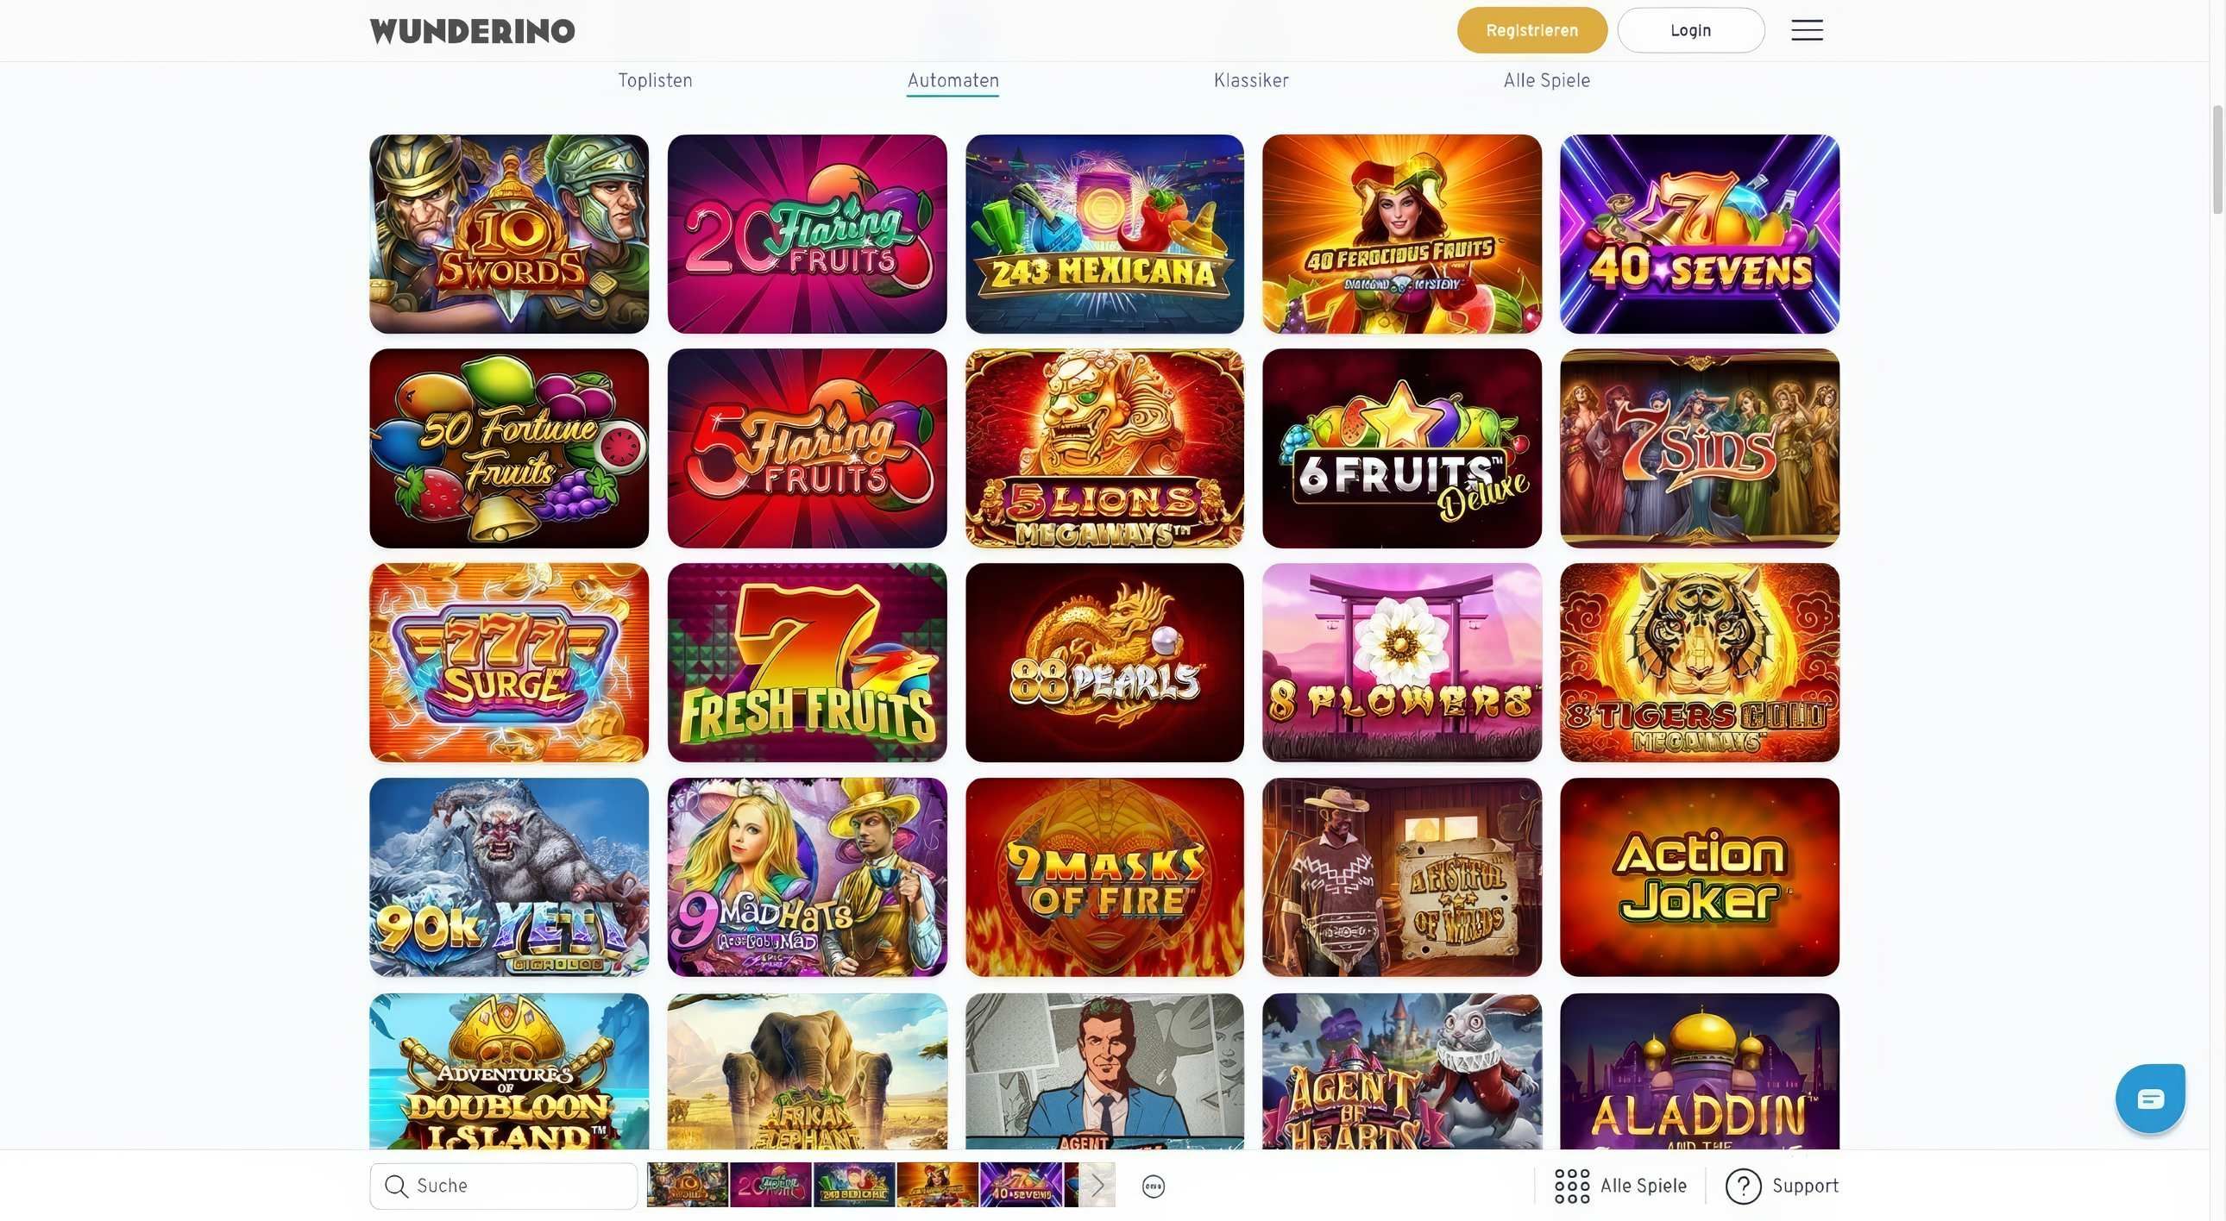Screen dimensions: 2226x1221
Task: Select the Action Joker game tile
Action: (1699, 877)
